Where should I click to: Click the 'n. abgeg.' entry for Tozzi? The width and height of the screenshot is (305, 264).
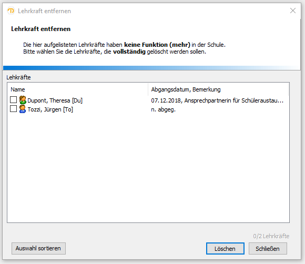click(164, 109)
